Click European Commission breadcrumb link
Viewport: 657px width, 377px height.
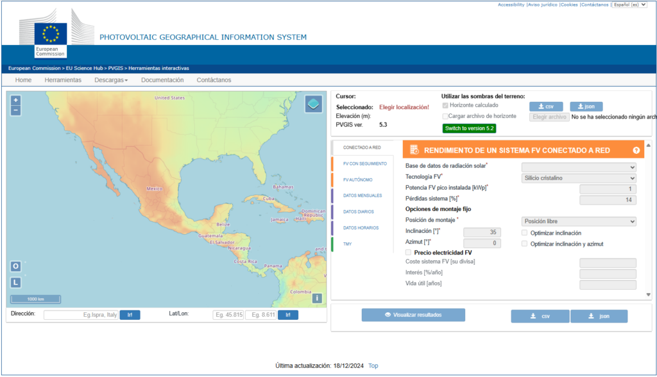point(35,68)
